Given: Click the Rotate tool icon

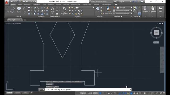Looking at the screenshot, I should pos(38,8).
